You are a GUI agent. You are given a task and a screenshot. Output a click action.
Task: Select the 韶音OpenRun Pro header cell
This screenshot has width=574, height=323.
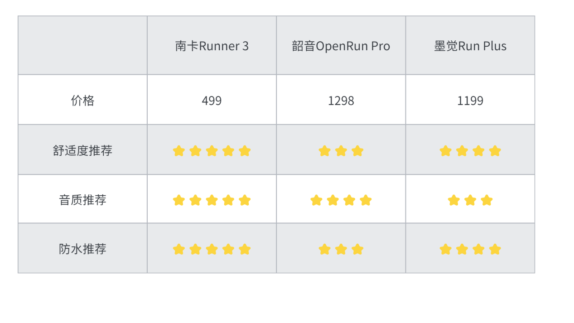point(341,45)
